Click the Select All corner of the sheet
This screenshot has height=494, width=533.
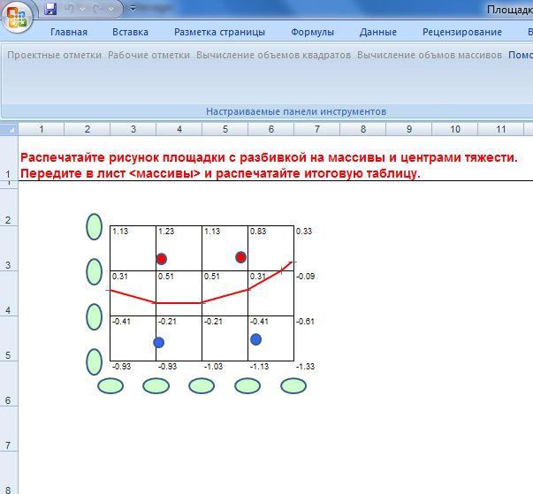[x=9, y=129]
